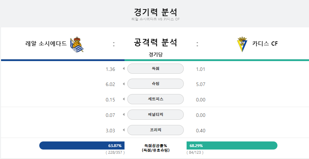Click the left arrow beside 패널티킥
The height and width of the screenshot is (159, 309).
(x=124, y=115)
